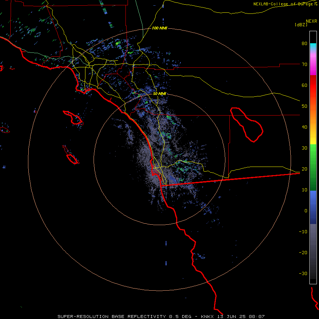Click the NEXR label above the scale
Image resolution: width=319 pixels, height=319 pixels.
tap(311, 21)
